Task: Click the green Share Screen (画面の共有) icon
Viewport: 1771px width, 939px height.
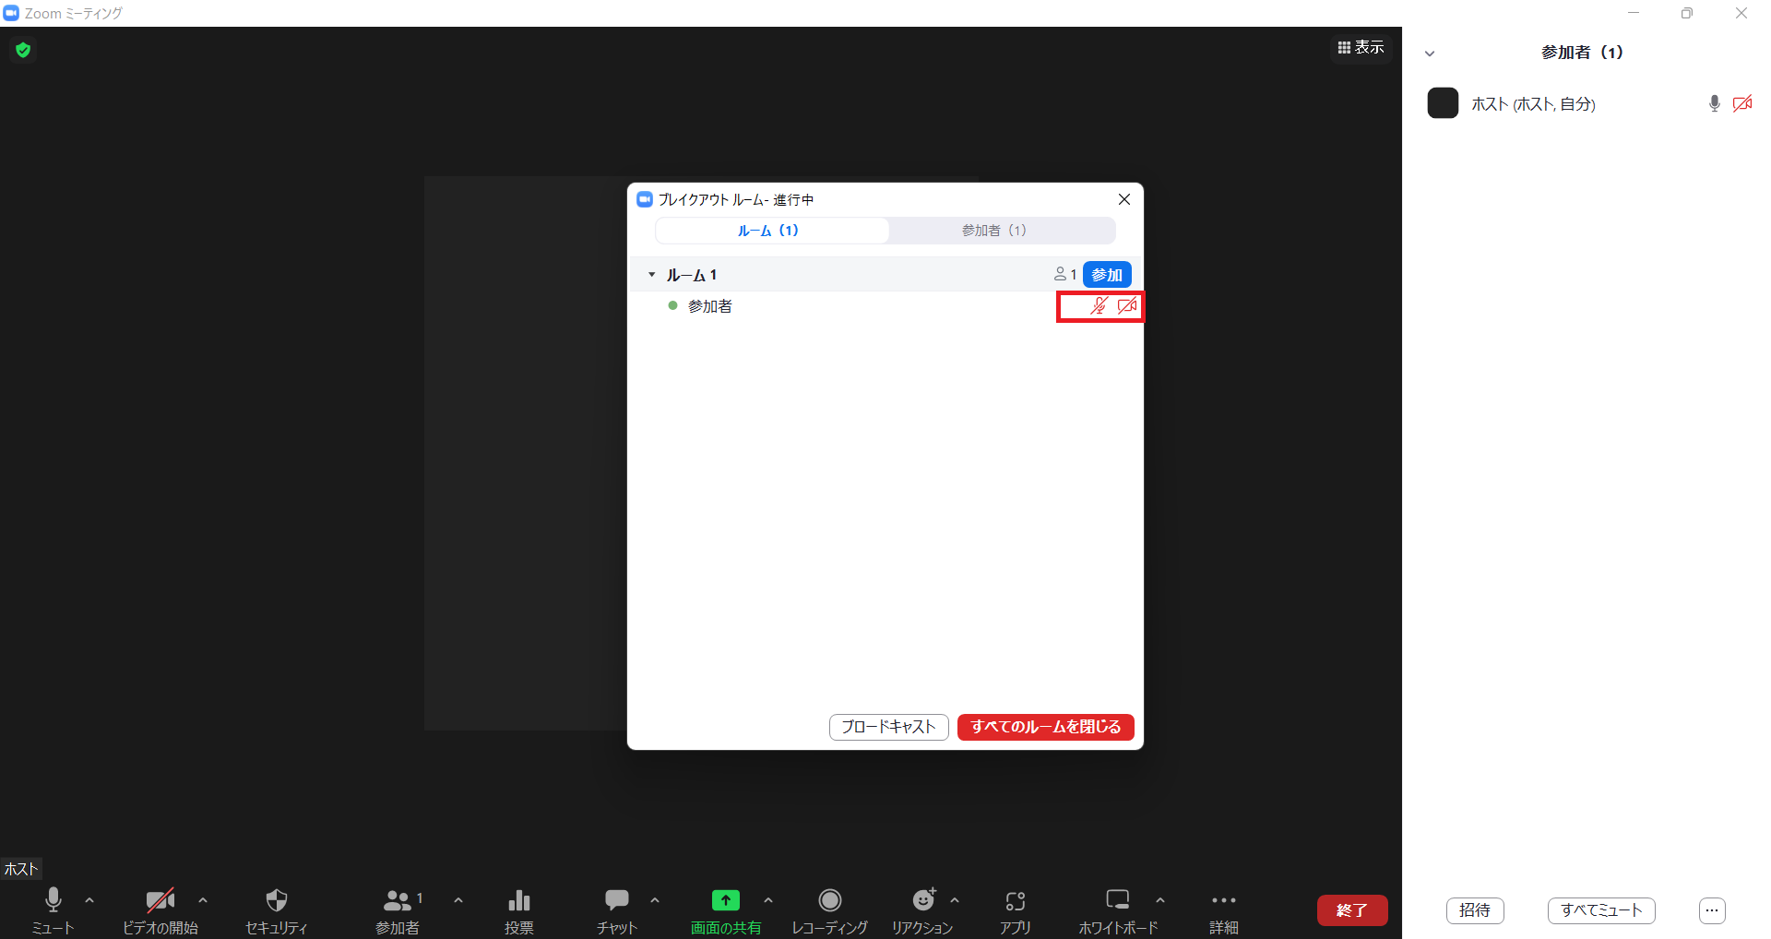Action: (726, 900)
